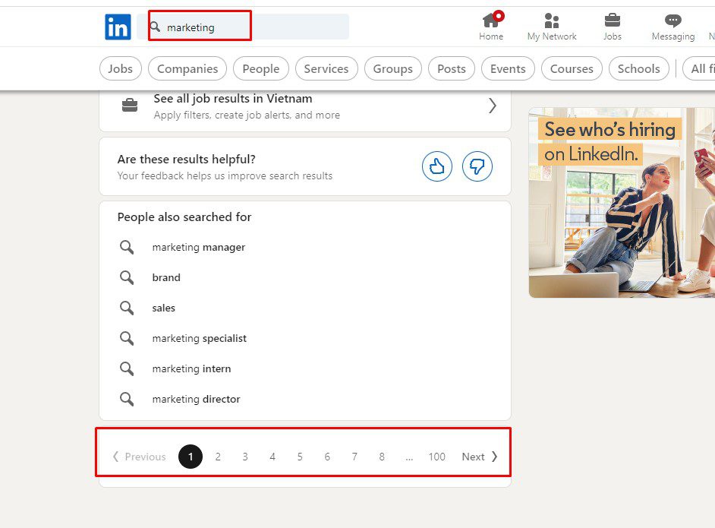Search for brand suggestion

point(166,277)
